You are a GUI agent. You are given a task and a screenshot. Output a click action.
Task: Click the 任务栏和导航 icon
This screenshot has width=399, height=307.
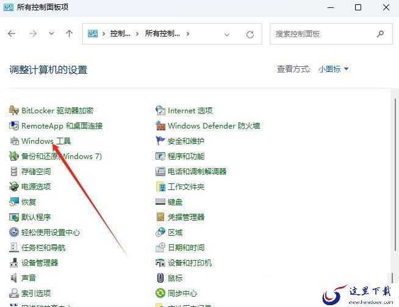[x=14, y=247]
